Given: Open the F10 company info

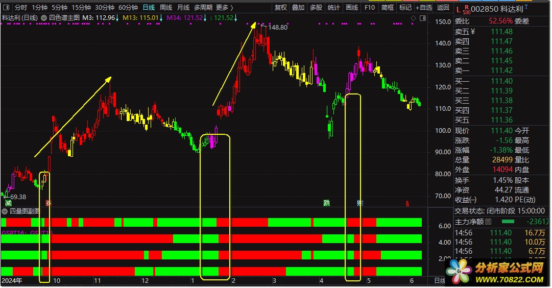Looking at the screenshot, I should click(x=370, y=7).
